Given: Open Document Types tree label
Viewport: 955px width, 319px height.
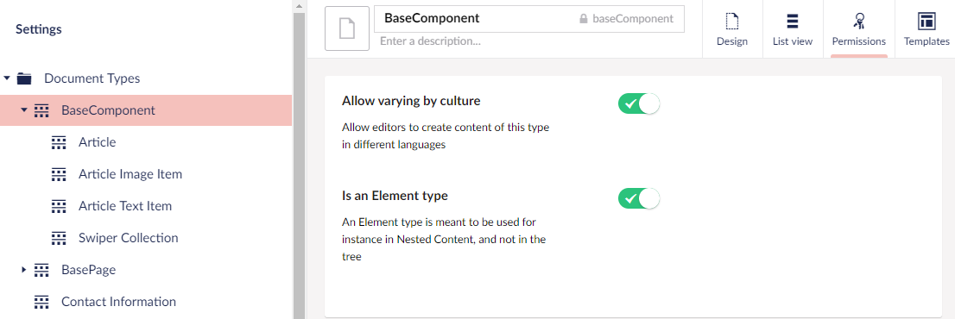Looking at the screenshot, I should click(x=92, y=78).
